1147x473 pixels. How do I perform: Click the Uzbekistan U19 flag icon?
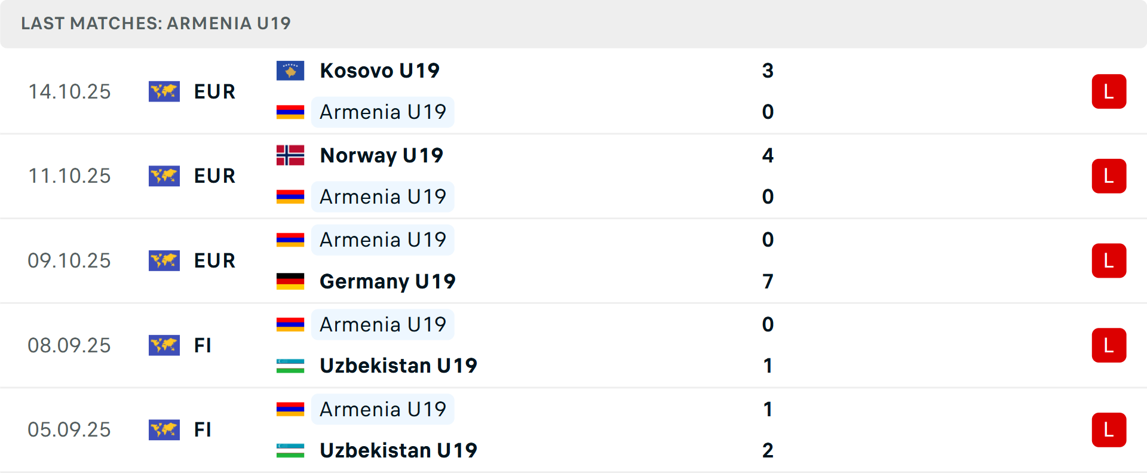pyautogui.click(x=290, y=365)
